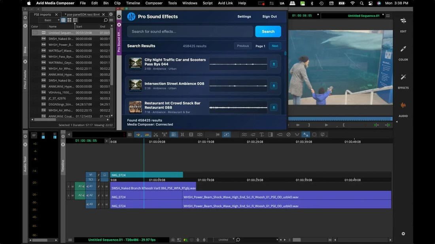Download the City Night Traffic sound effect
Screen dimensions: 435x244
click(274, 63)
